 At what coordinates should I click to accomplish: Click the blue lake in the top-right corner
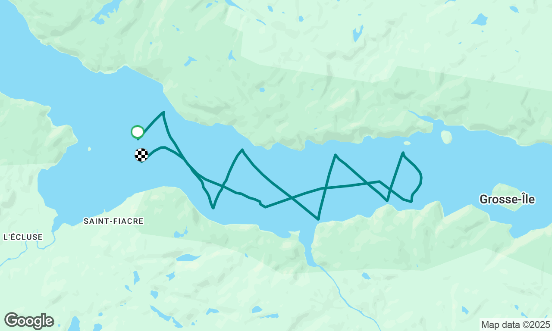[x=479, y=19]
